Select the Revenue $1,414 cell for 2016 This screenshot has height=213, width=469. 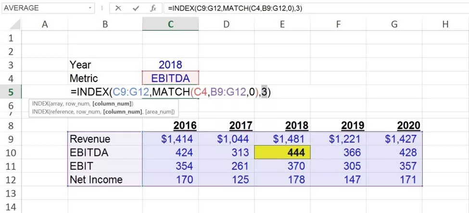click(x=170, y=139)
